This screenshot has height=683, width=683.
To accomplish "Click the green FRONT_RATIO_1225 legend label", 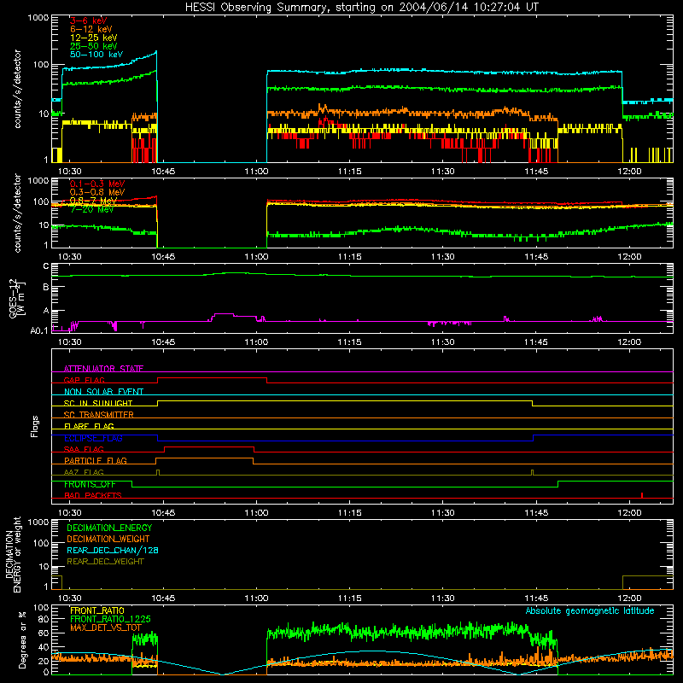I will click(x=110, y=619).
